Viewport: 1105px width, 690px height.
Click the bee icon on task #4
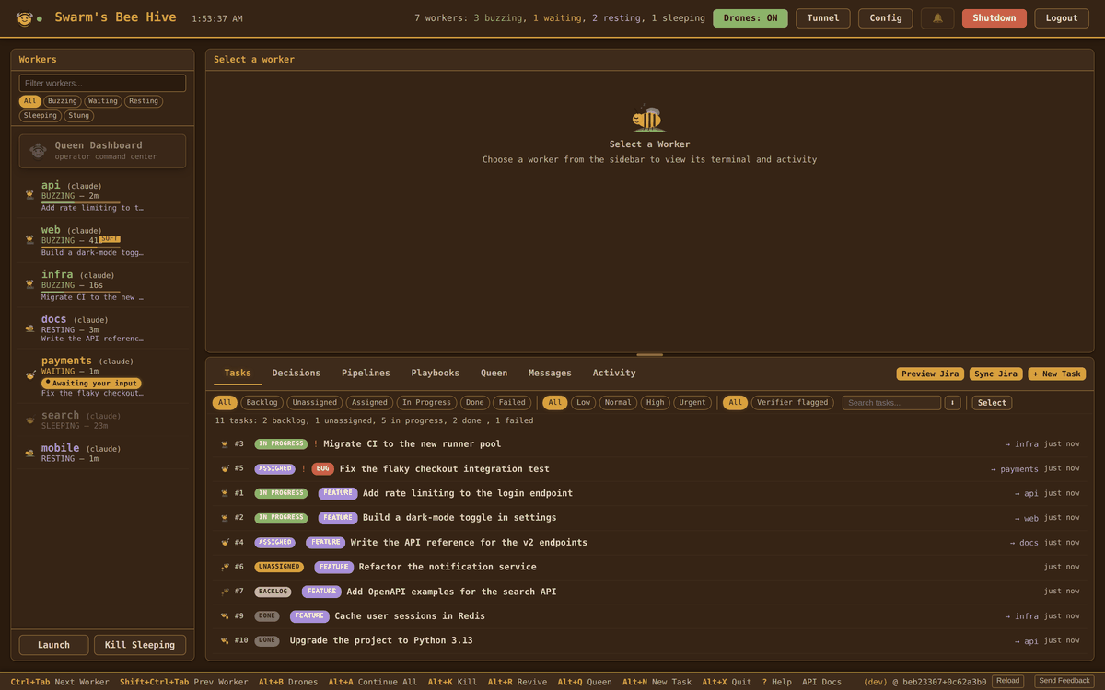(x=224, y=542)
